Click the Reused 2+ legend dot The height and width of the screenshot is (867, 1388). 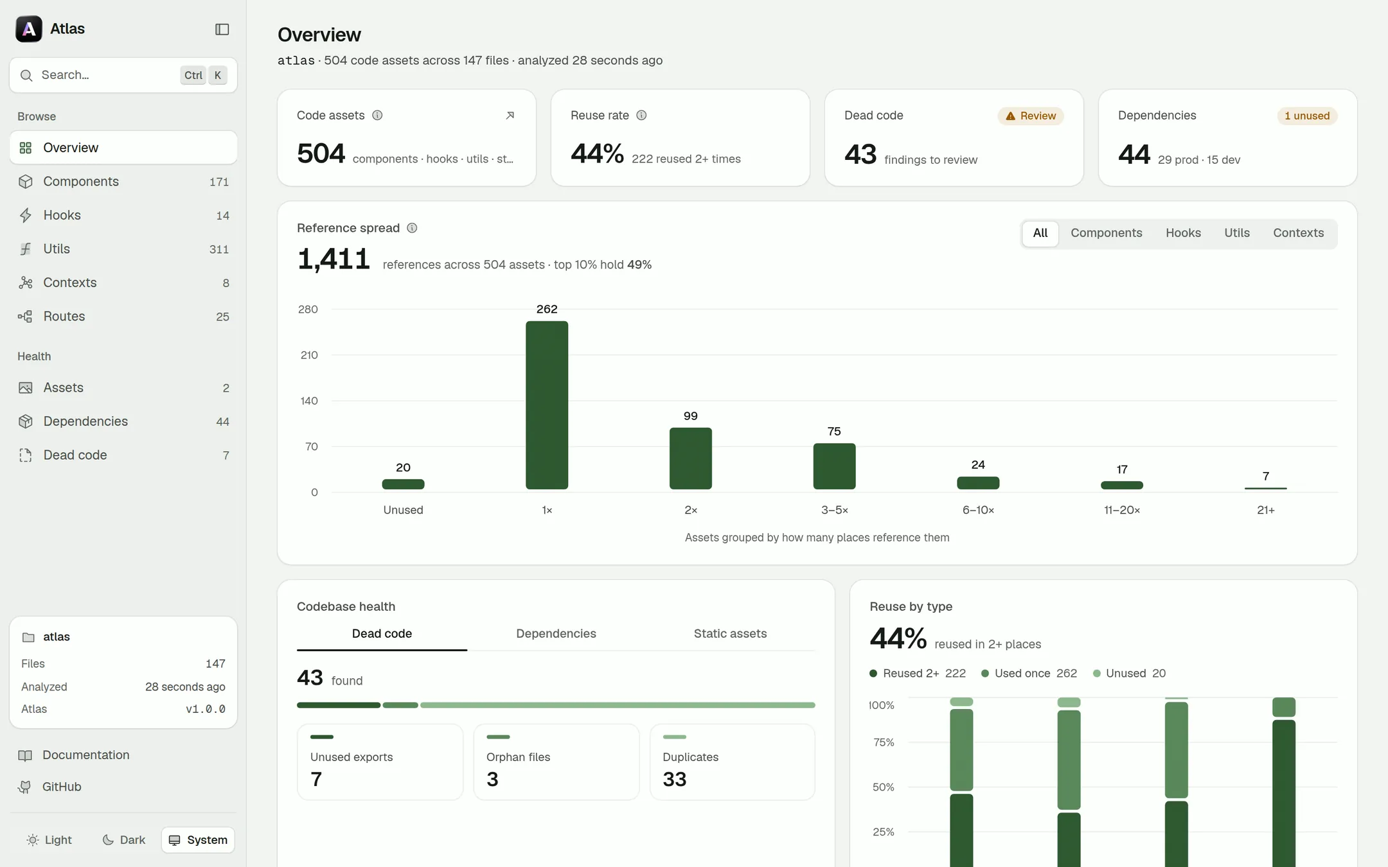pos(873,674)
